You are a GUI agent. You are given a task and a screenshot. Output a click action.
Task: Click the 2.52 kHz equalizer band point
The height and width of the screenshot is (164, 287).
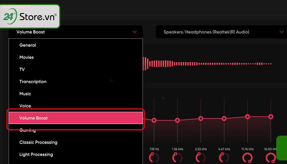pyautogui.click(x=201, y=118)
